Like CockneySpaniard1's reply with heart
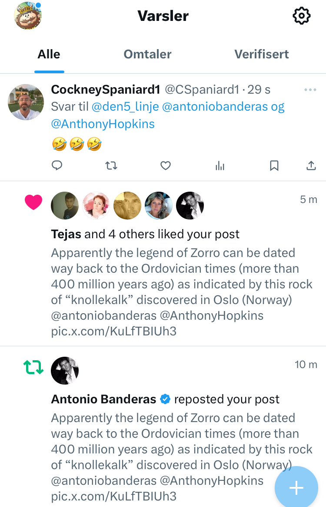 pyautogui.click(x=166, y=166)
